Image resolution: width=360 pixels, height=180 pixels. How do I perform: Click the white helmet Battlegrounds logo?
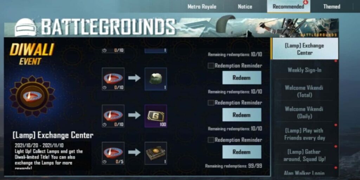[25, 27]
